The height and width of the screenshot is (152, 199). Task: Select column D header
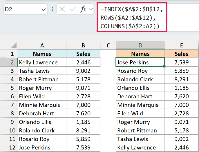[x=140, y=45]
